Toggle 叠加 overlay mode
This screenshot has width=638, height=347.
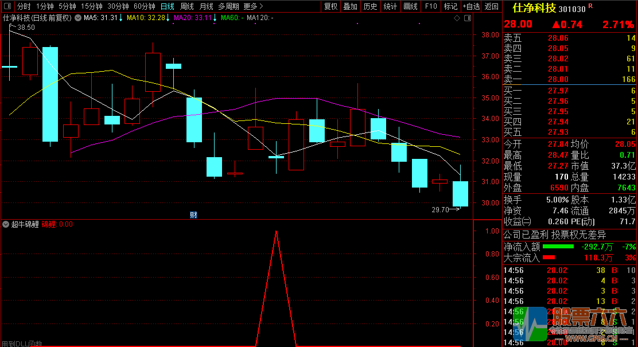tap(350, 7)
